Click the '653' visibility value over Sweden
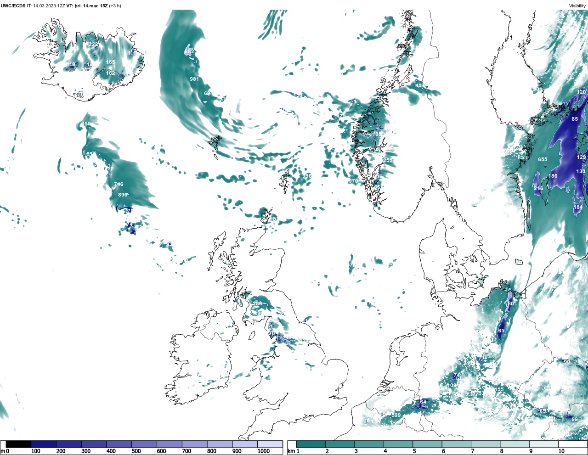588x455 pixels. click(x=522, y=157)
